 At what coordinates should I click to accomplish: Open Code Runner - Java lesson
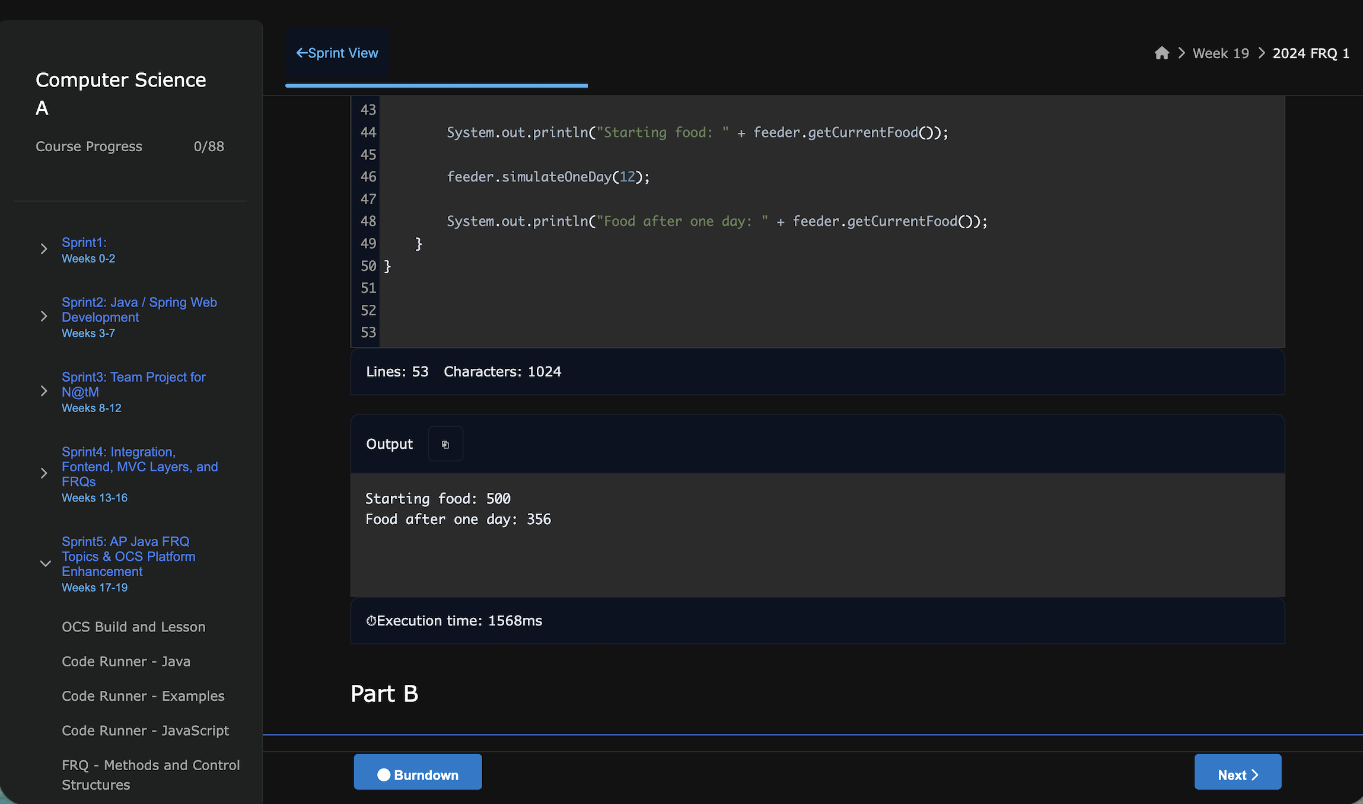tap(126, 661)
